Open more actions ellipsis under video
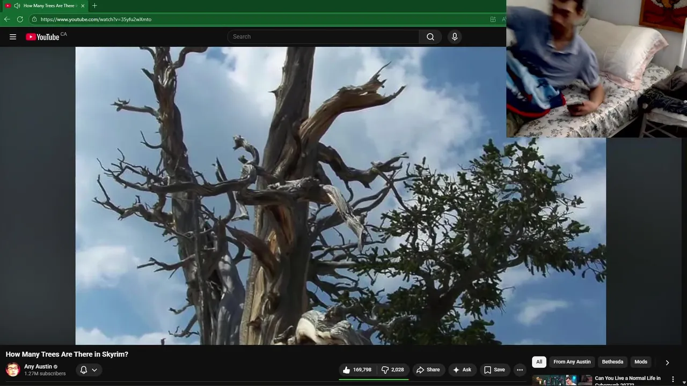The width and height of the screenshot is (687, 386). click(520, 370)
